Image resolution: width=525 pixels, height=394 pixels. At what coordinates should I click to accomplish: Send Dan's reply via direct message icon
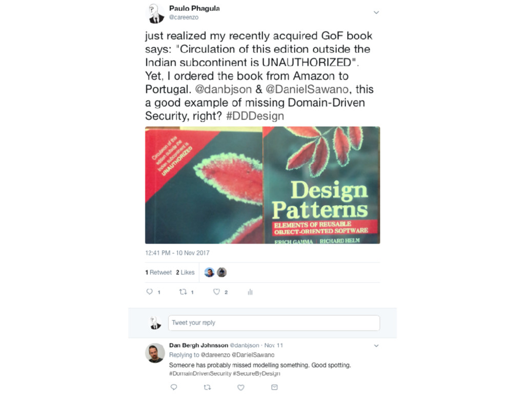[x=274, y=387]
